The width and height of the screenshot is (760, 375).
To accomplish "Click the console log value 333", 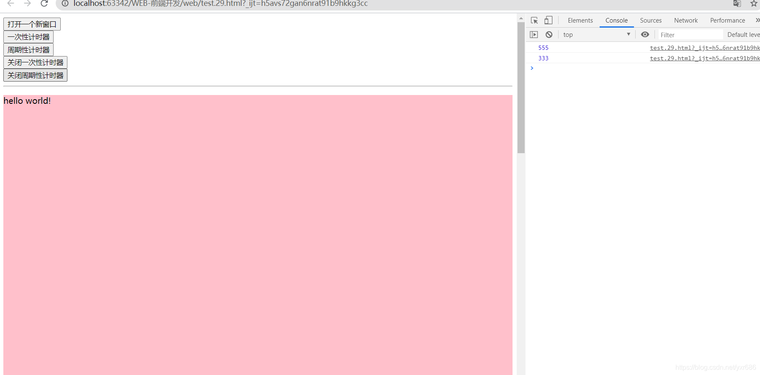I will tap(543, 58).
